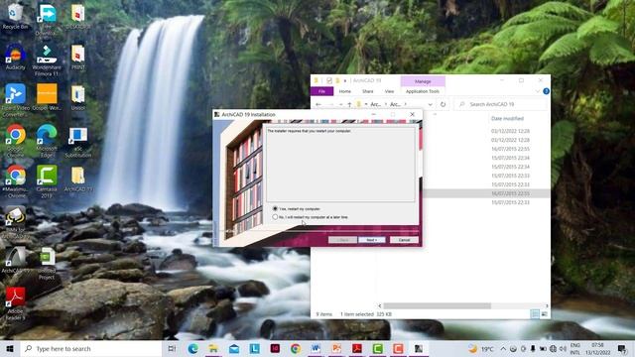The width and height of the screenshot is (635, 357).
Task: Select the PRINT desktop folder
Action: pos(77,58)
